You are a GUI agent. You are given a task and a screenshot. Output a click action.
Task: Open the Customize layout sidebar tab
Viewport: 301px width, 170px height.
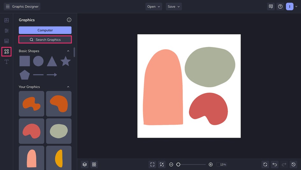click(x=6, y=41)
